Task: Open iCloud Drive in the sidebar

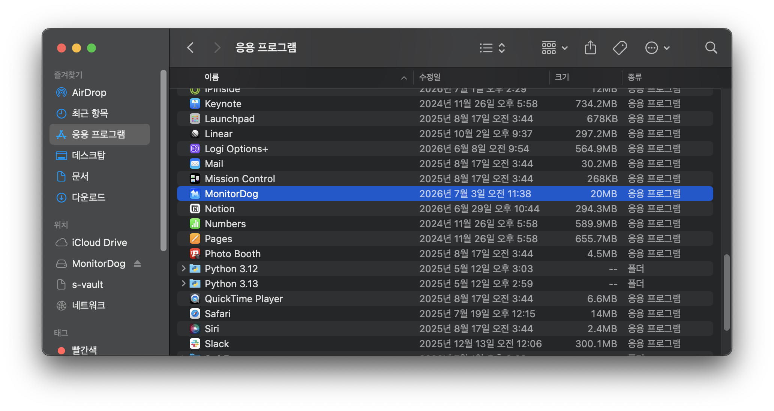Action: (x=99, y=243)
